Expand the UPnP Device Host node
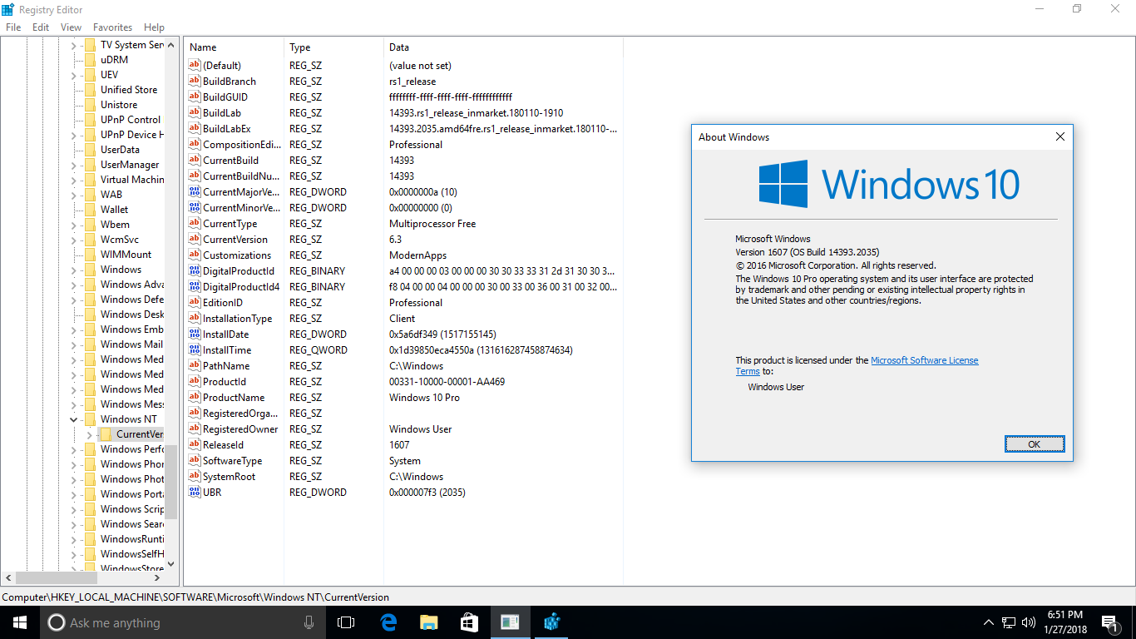The width and height of the screenshot is (1136, 639). (73, 135)
